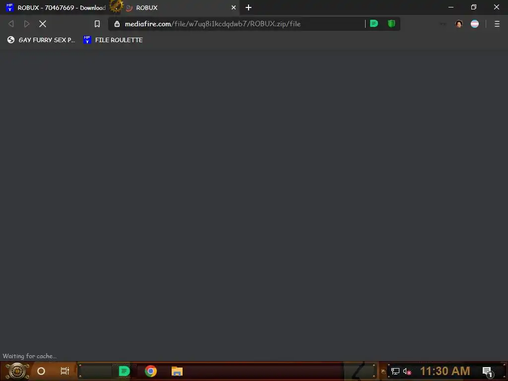This screenshot has height=381, width=508.
Task: Close the browser window
Action: click(x=496, y=7)
